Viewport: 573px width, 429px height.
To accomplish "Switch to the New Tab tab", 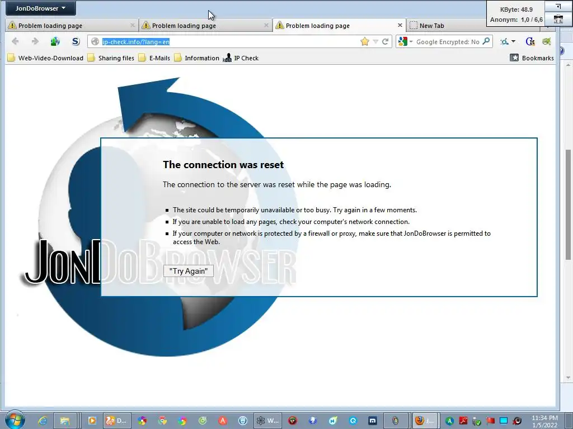I will pos(431,26).
